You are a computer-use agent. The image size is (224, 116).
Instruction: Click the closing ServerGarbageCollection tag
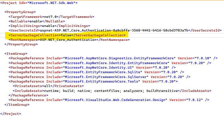(x=98, y=35)
